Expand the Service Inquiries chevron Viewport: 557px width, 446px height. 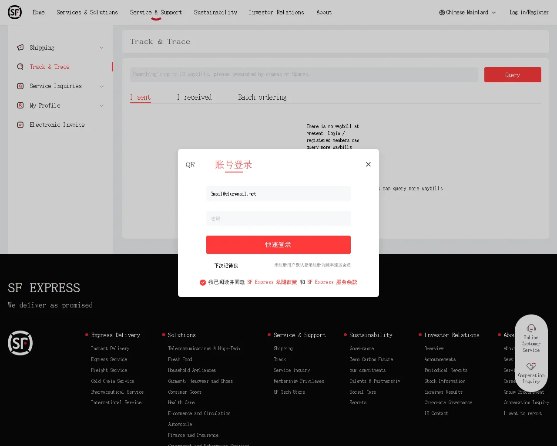coord(101,86)
